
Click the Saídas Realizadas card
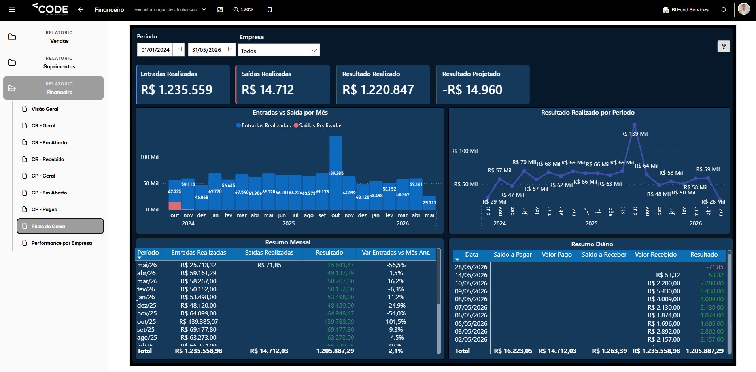pos(283,85)
